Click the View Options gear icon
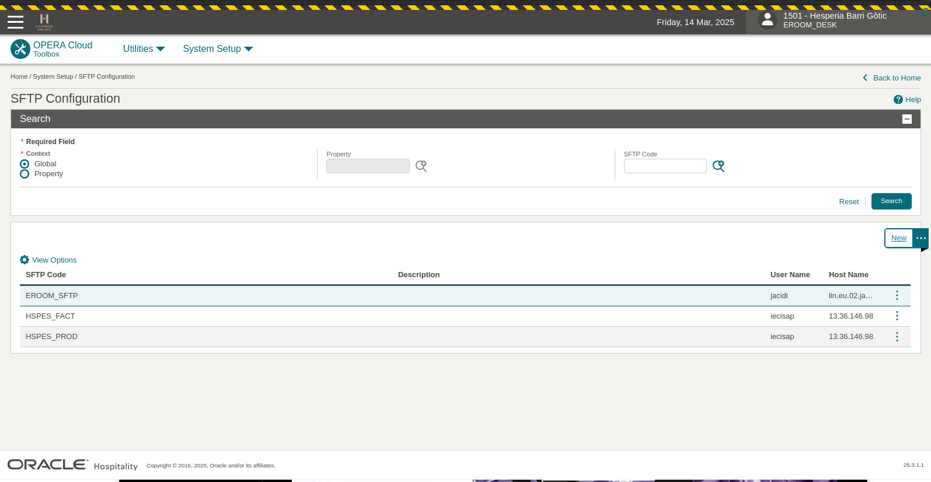Screen dimensions: 931x482 click(x=25, y=260)
